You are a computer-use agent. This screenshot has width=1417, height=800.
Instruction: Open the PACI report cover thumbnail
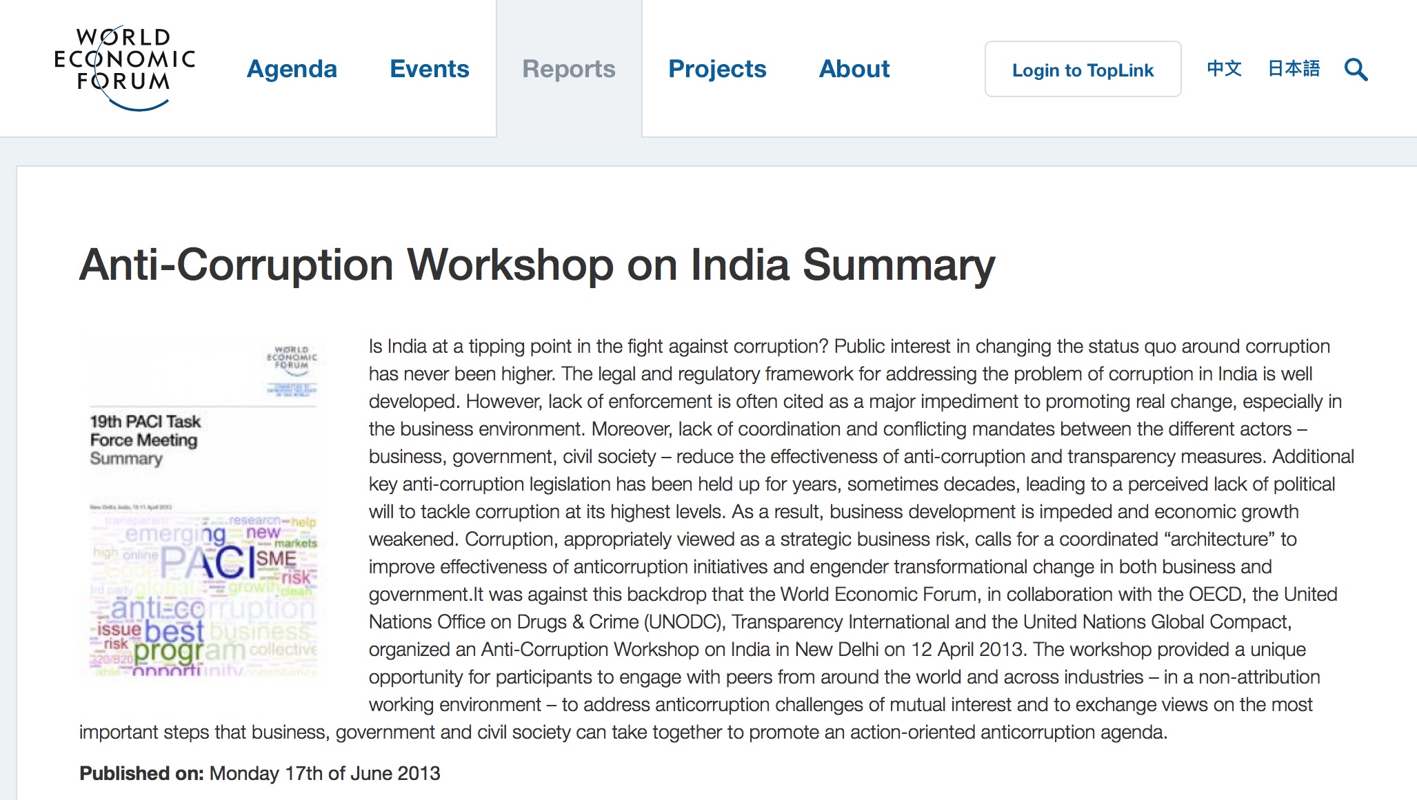pos(204,506)
